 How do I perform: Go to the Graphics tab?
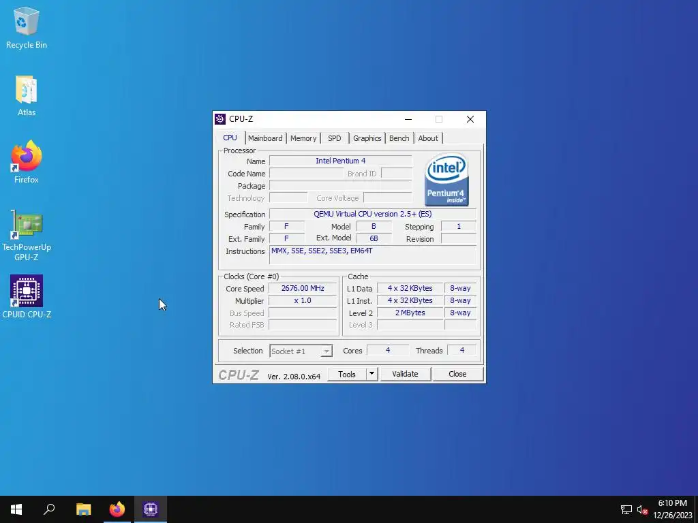[x=367, y=138]
